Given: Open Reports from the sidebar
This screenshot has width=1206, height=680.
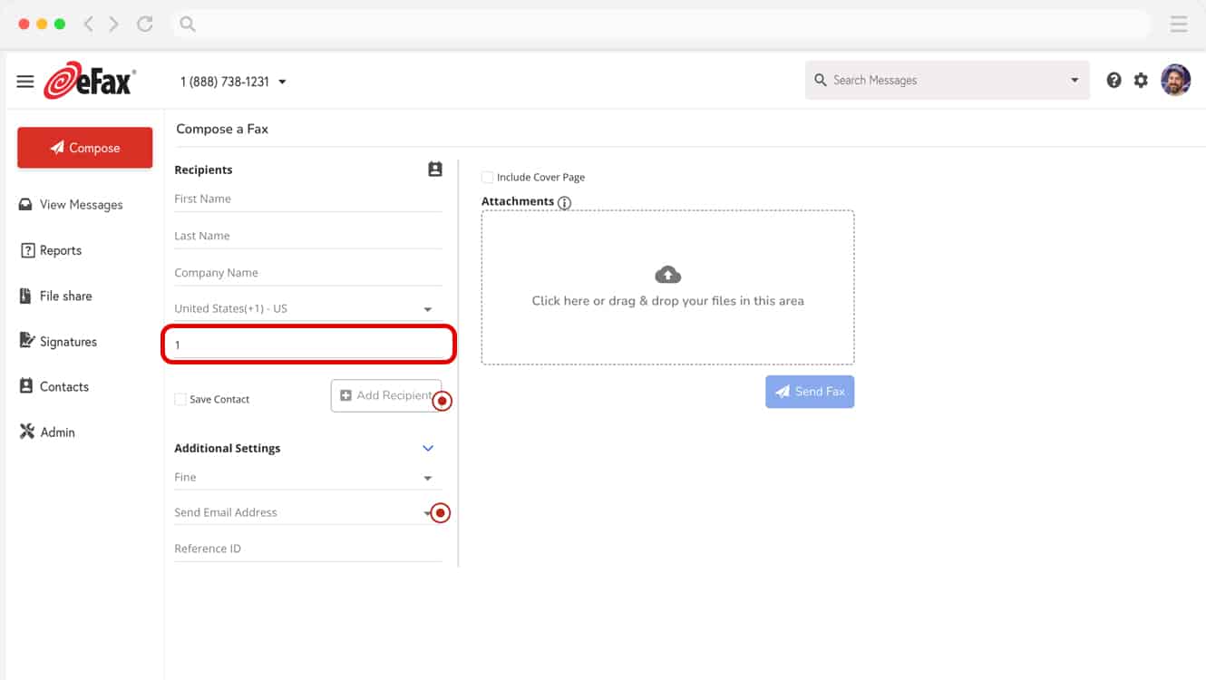Looking at the screenshot, I should pos(58,250).
